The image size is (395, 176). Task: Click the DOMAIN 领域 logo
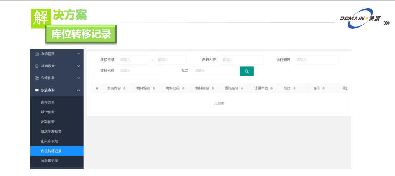coord(360,19)
